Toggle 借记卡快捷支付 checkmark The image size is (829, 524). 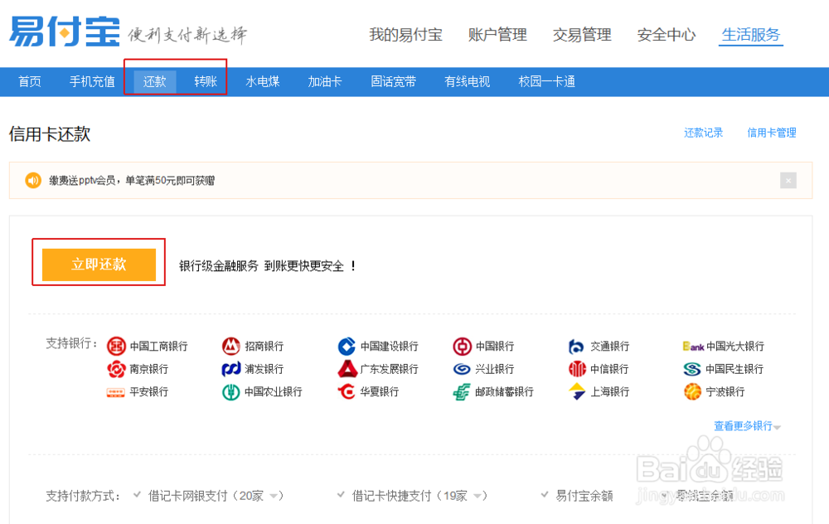pos(341,495)
